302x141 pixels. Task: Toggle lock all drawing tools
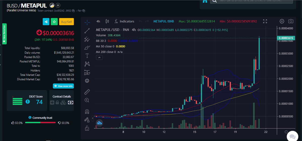[x=87, y=128]
